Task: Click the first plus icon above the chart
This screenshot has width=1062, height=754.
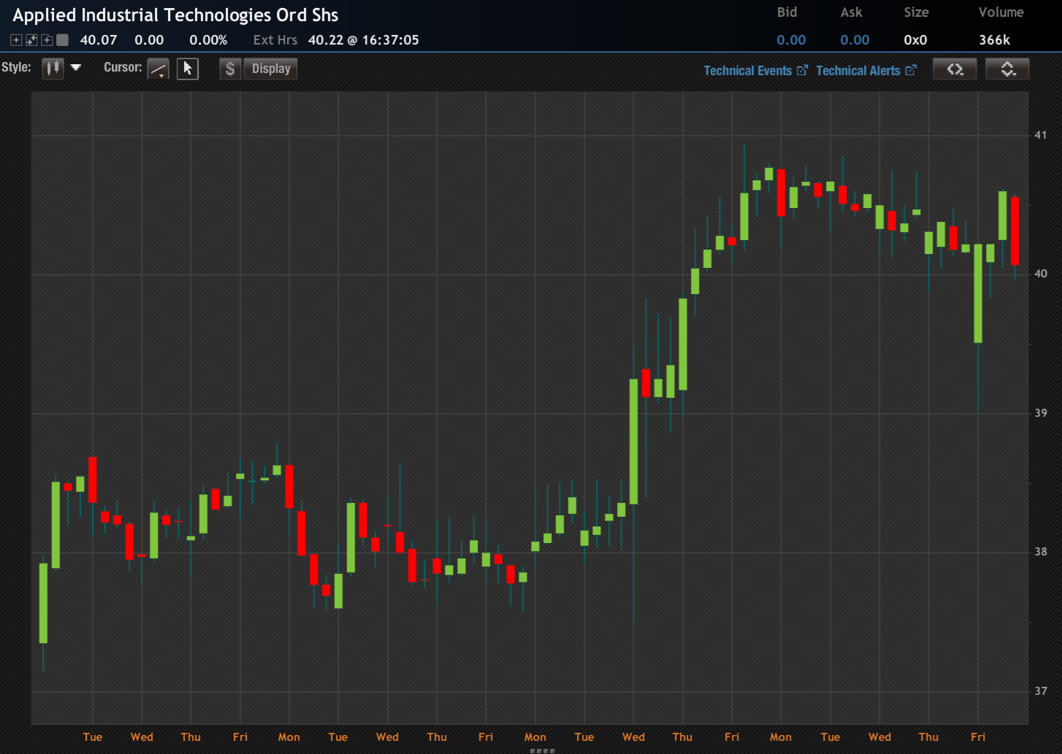Action: pos(15,40)
